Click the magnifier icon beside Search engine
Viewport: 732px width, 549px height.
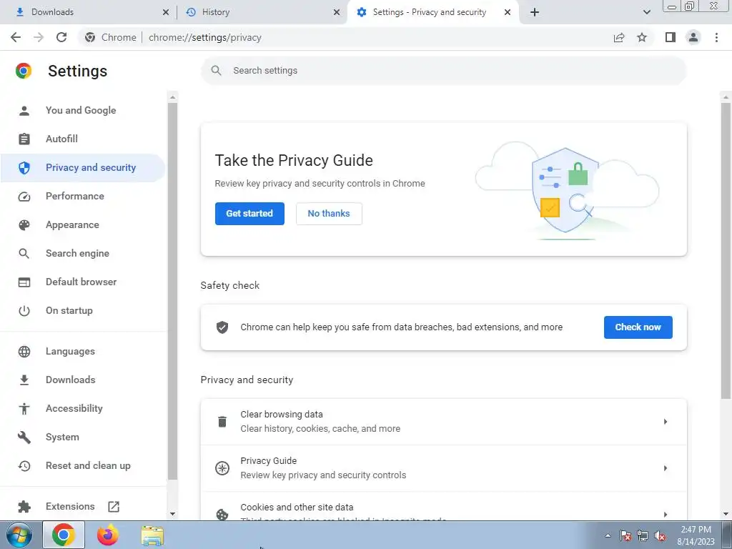(x=24, y=254)
